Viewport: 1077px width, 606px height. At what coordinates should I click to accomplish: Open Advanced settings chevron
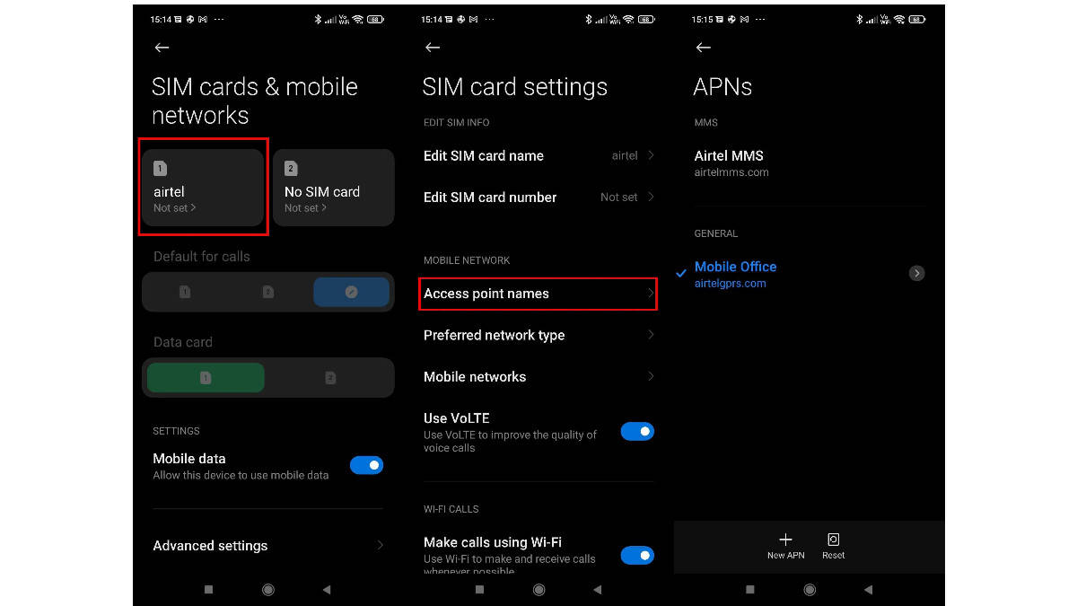coord(381,545)
